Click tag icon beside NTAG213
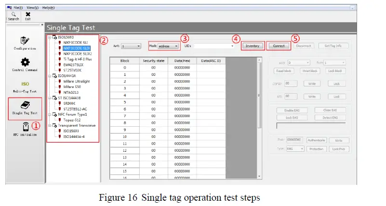386x206 pixels. coord(59,92)
